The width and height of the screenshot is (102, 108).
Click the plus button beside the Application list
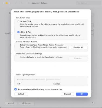coord(92,31)
